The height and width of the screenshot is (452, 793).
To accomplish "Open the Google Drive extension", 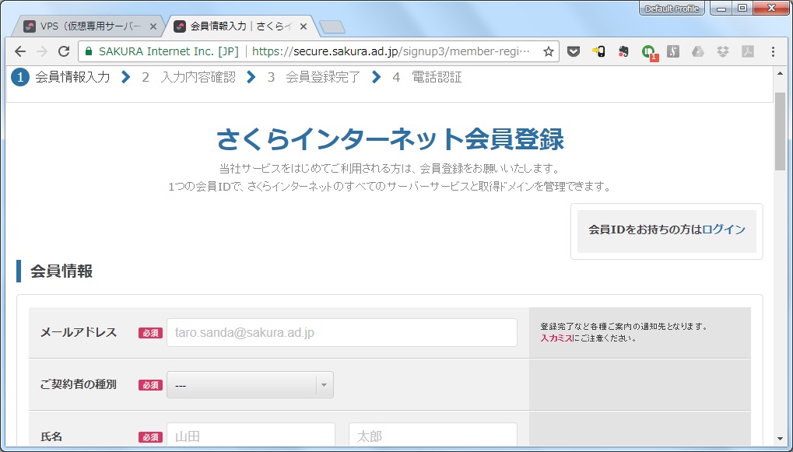I will 698,51.
